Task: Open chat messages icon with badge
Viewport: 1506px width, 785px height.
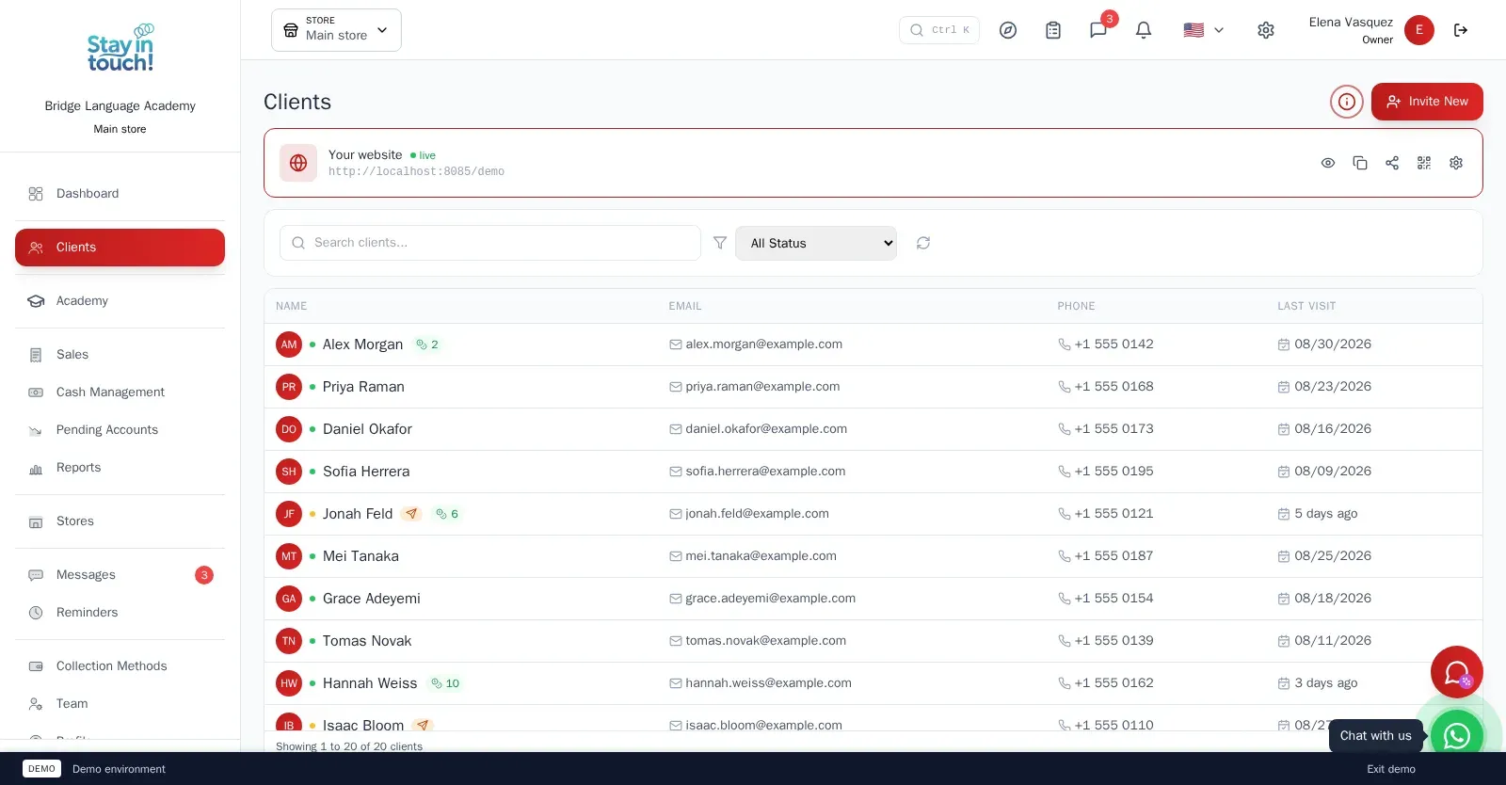Action: (x=1098, y=30)
